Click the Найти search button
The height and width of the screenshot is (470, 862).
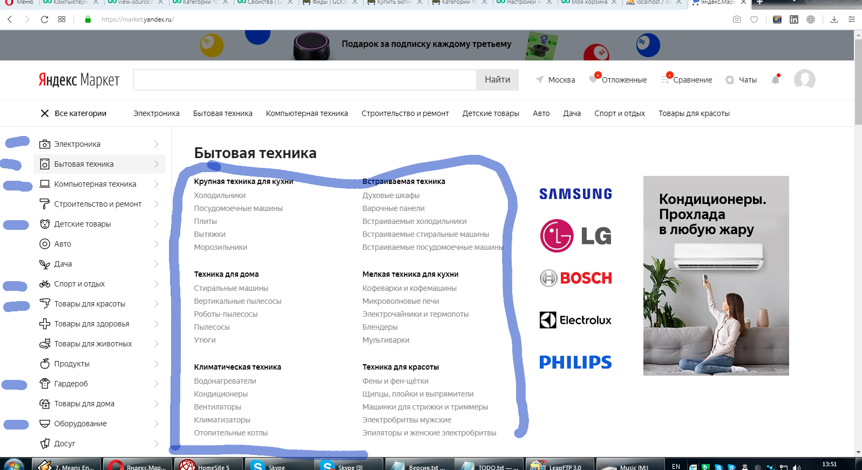click(x=497, y=79)
